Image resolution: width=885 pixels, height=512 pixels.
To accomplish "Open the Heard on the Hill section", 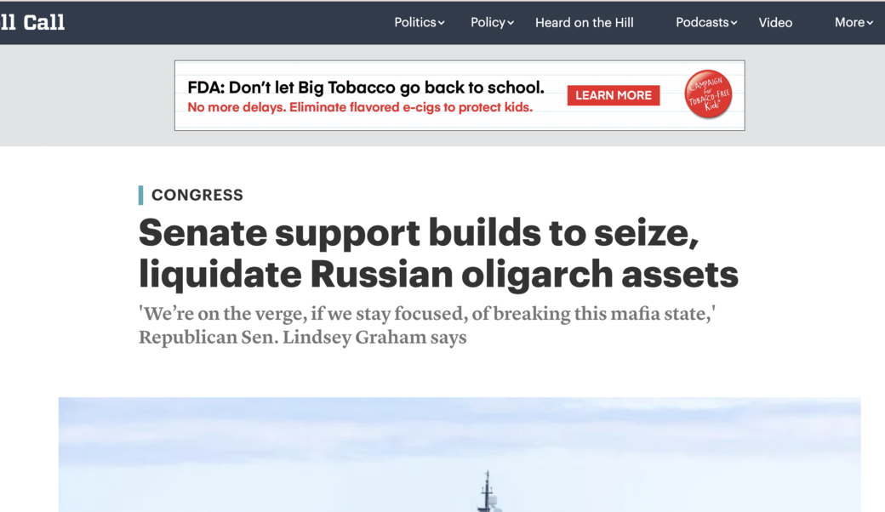I will click(x=584, y=23).
